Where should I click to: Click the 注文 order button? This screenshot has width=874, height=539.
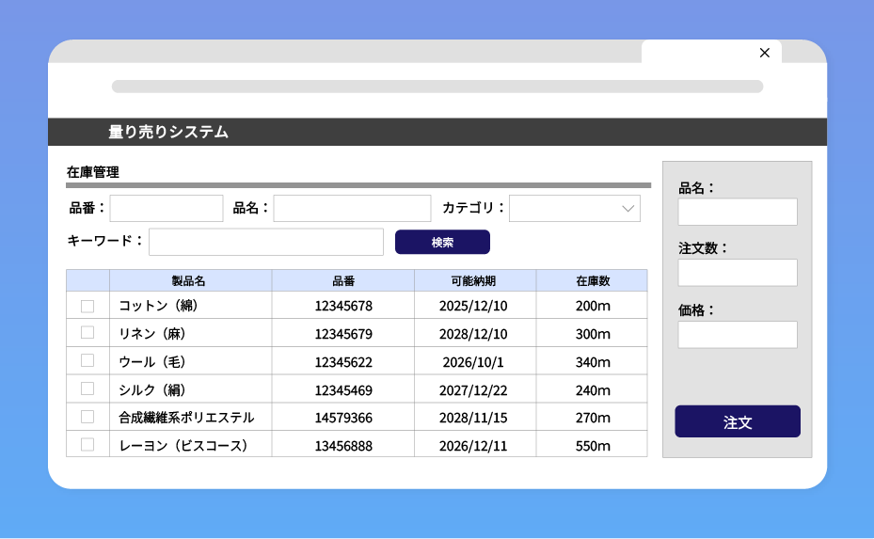(x=738, y=422)
